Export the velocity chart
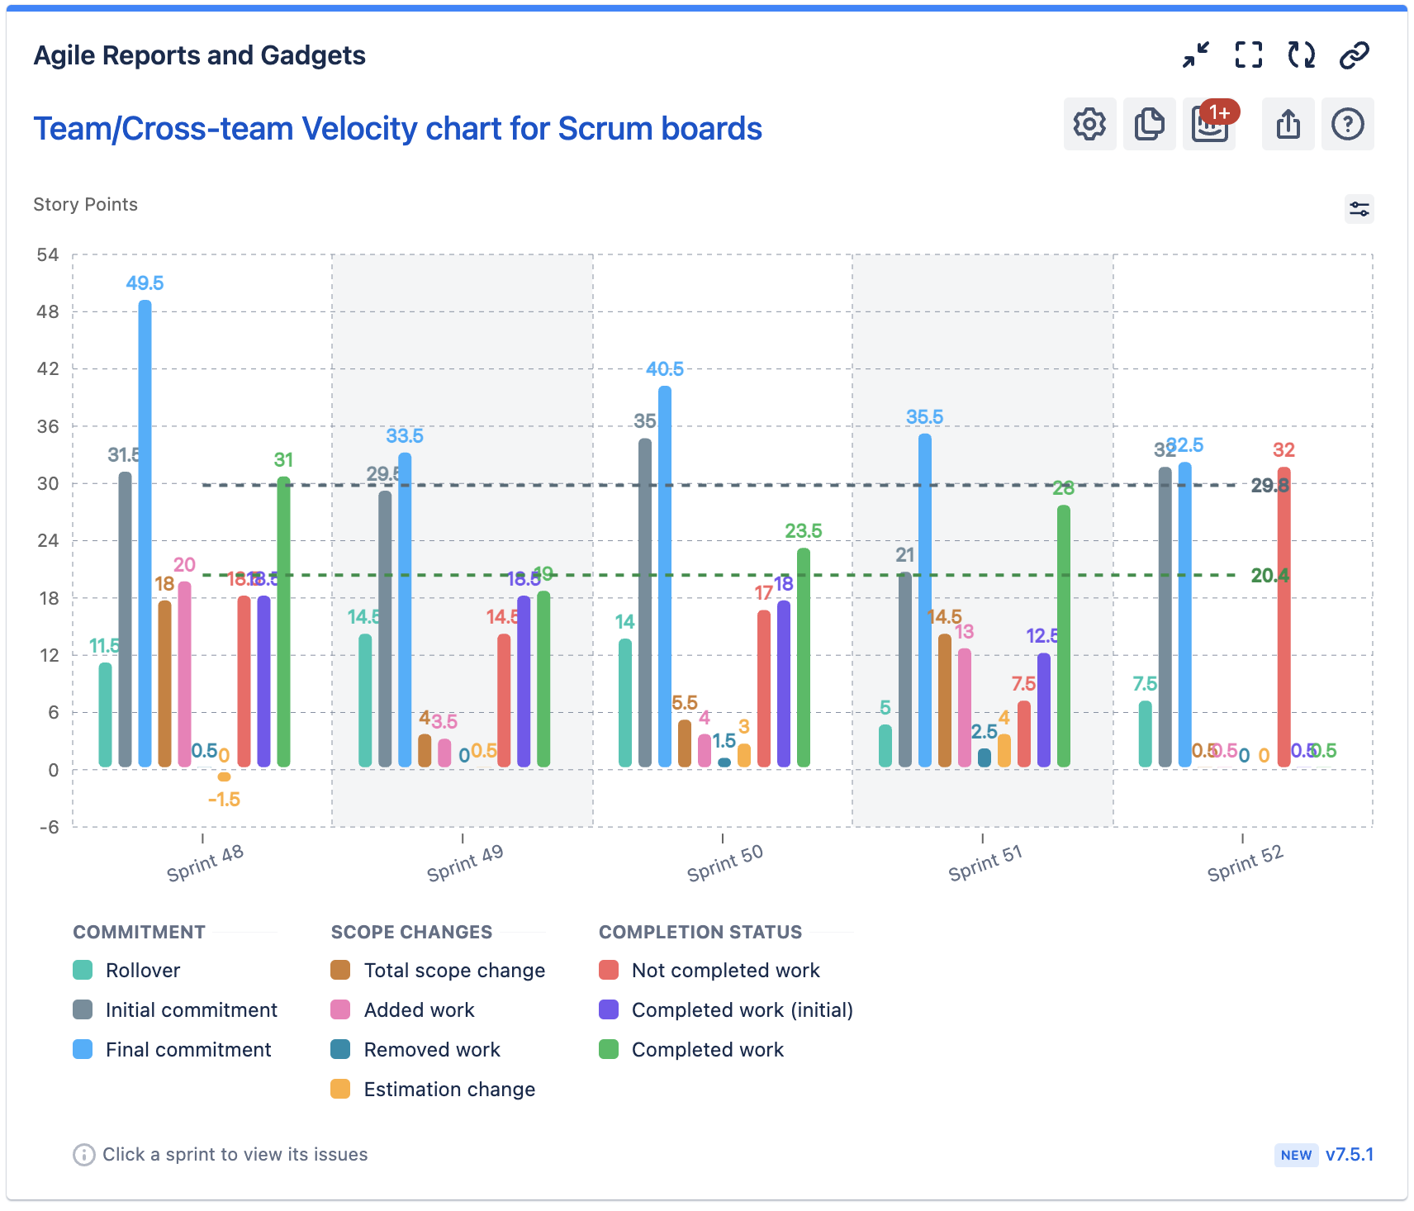The height and width of the screenshot is (1211, 1414). (x=1288, y=124)
